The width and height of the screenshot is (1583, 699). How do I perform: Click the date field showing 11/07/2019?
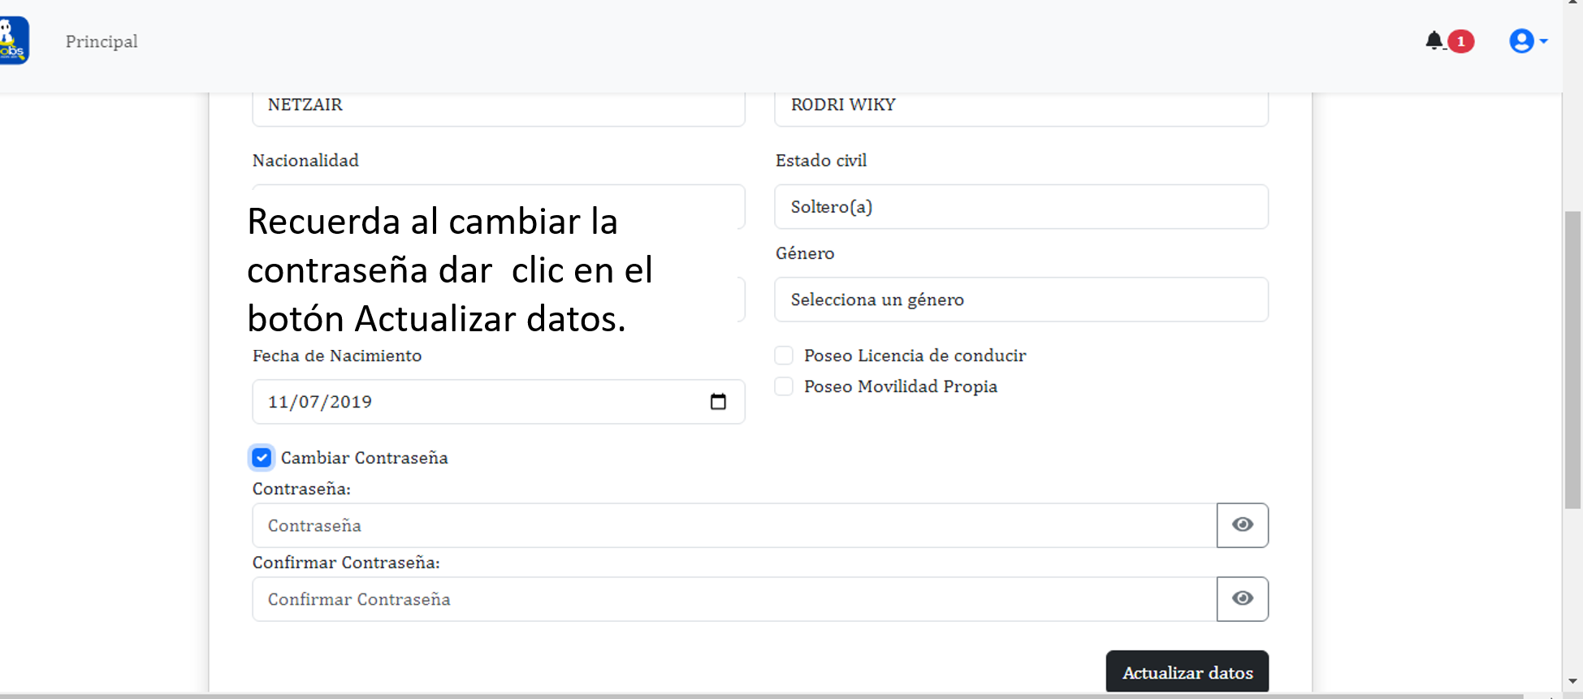[x=499, y=402]
